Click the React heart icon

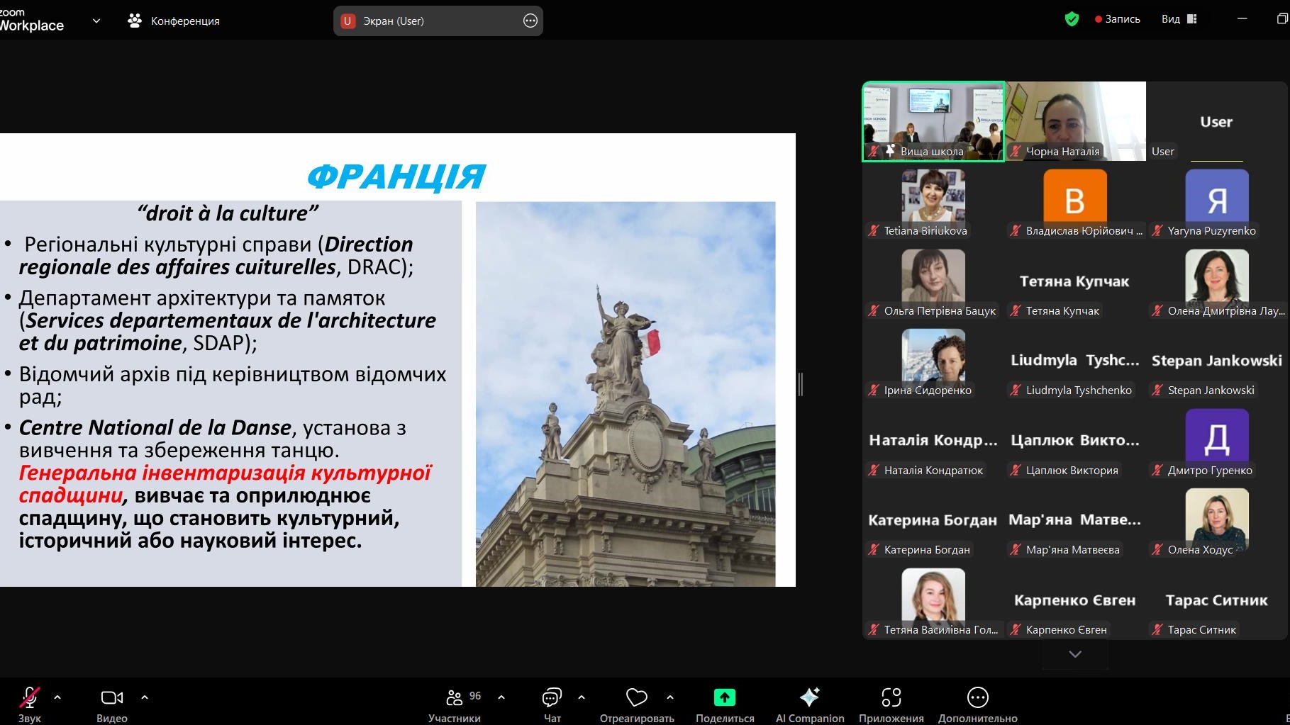(636, 698)
